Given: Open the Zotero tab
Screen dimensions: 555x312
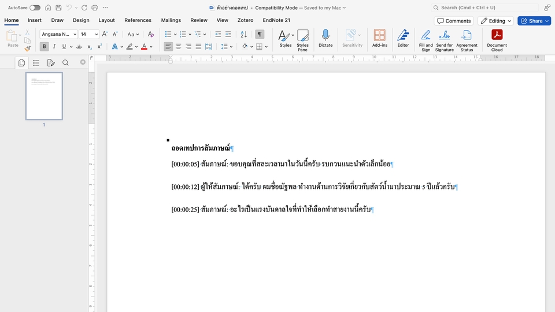Looking at the screenshot, I should click(245, 20).
